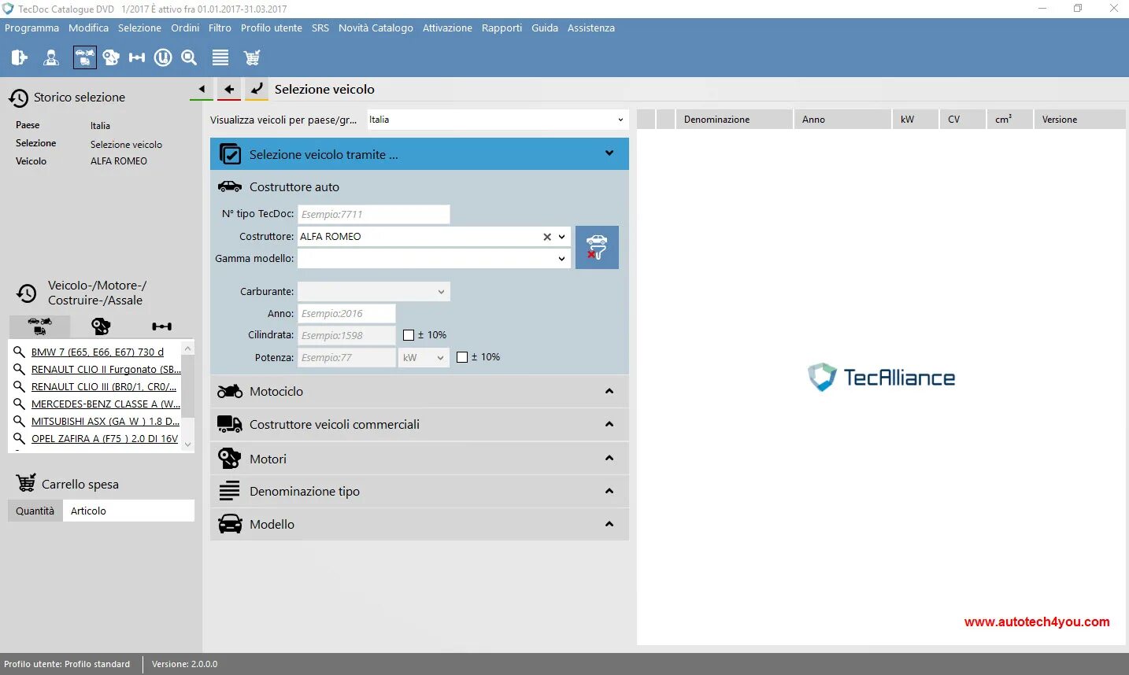This screenshot has height=675, width=1129.
Task: Click magnifier beside MITSUBISHI ASX entry
Action: tap(19, 421)
